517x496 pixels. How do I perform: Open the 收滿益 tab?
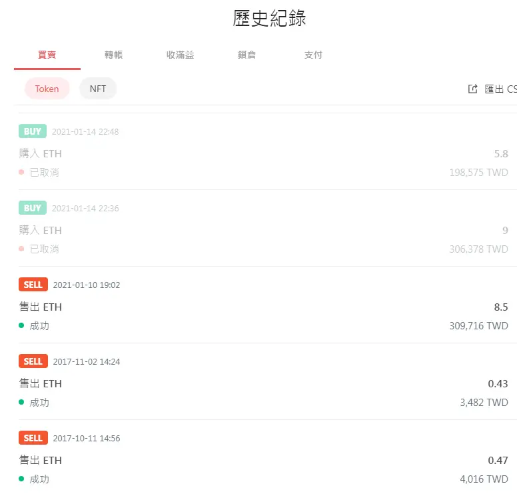click(x=181, y=55)
